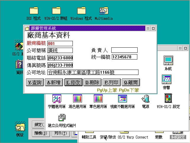Click the P.列印 print button
The width and height of the screenshot is (190, 143).
tap(112, 82)
